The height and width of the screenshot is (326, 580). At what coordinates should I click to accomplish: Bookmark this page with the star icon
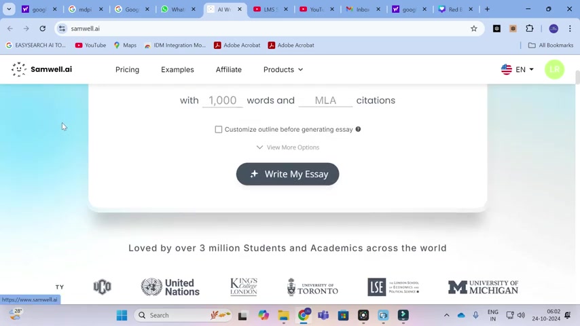pos(474,29)
